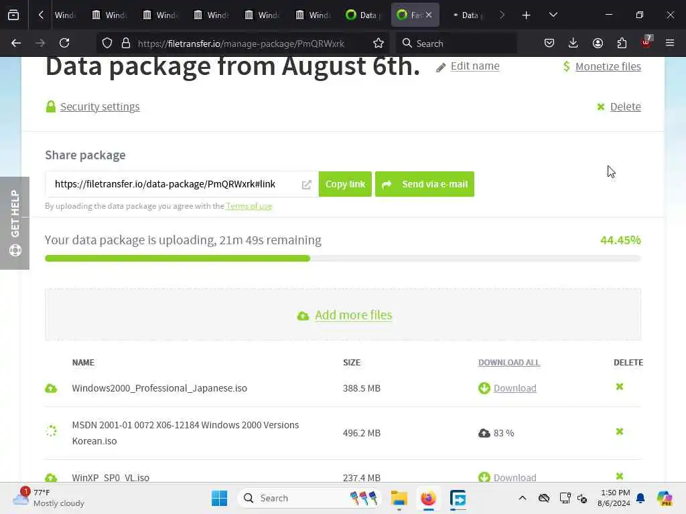
Task: Expand the list all tabs chevron
Action: [x=553, y=15]
